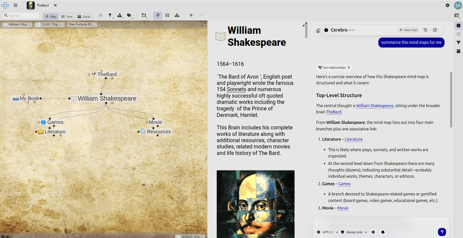Open the Always Ask permission dropdown
This screenshot has width=463, height=238.
pyautogui.click(x=354, y=232)
